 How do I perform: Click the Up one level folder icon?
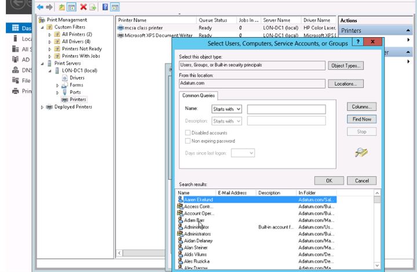62,7
